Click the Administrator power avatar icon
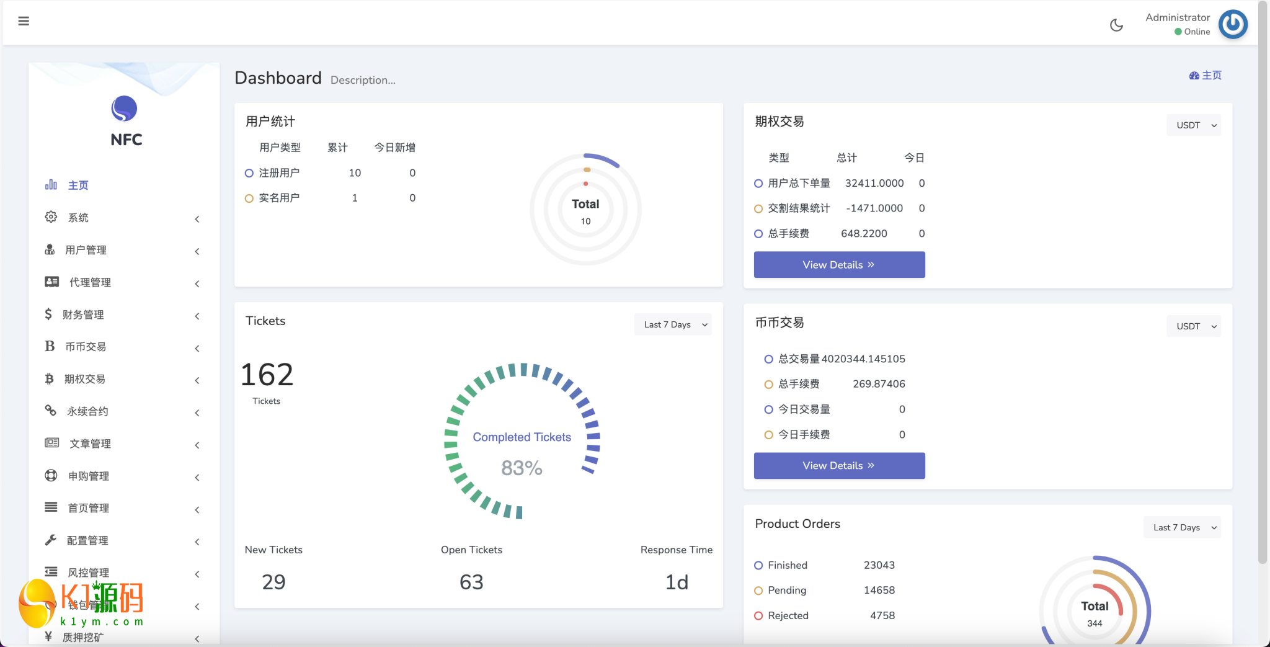Viewport: 1270px width, 647px height. pyautogui.click(x=1233, y=25)
